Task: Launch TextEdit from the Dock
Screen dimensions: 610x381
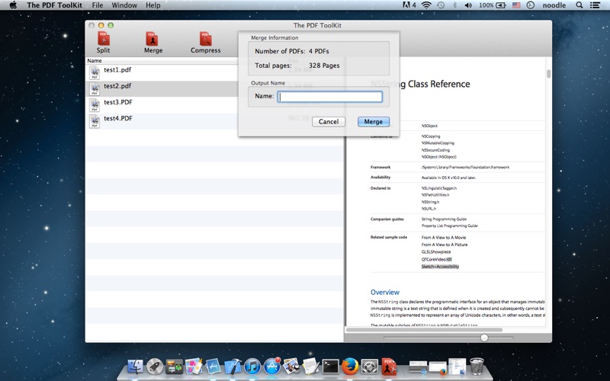Action: click(311, 367)
